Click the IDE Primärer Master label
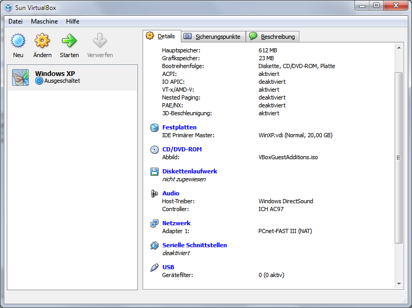The width and height of the screenshot is (412, 308). [x=188, y=136]
